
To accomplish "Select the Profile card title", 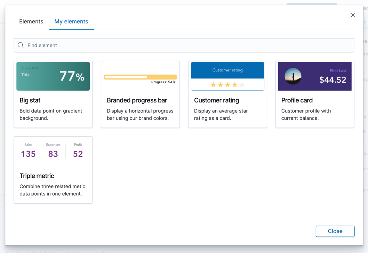I will [297, 100].
